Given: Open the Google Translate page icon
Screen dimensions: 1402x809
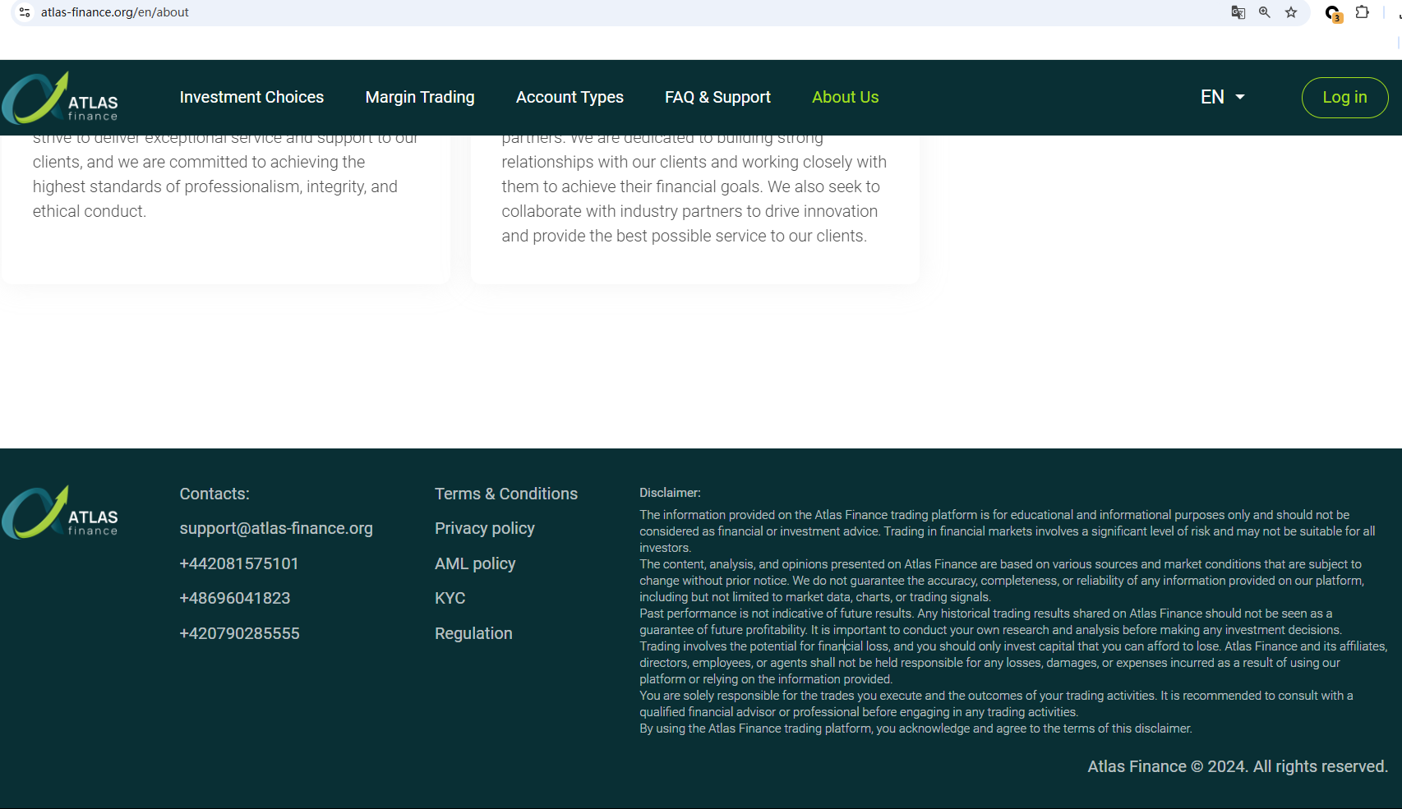Looking at the screenshot, I should pos(1238,12).
